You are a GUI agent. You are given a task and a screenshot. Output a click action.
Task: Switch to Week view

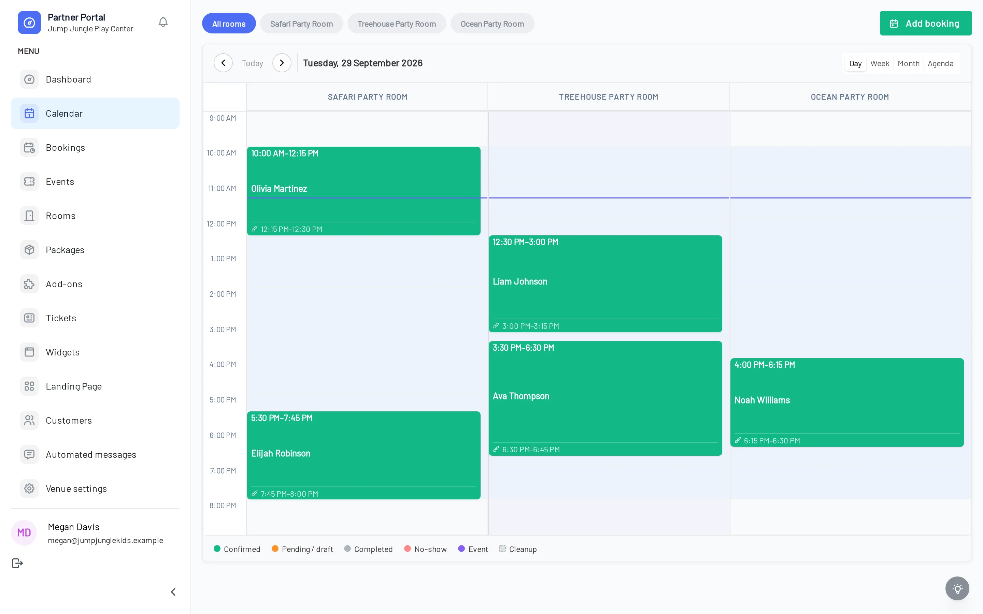(x=880, y=63)
